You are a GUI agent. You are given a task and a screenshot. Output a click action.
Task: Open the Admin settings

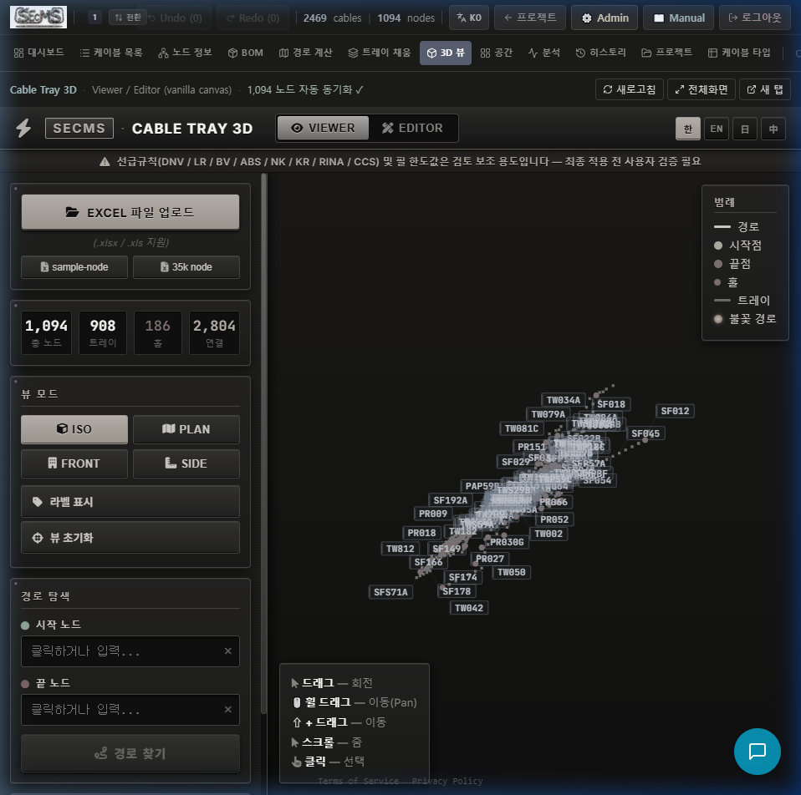tap(605, 18)
